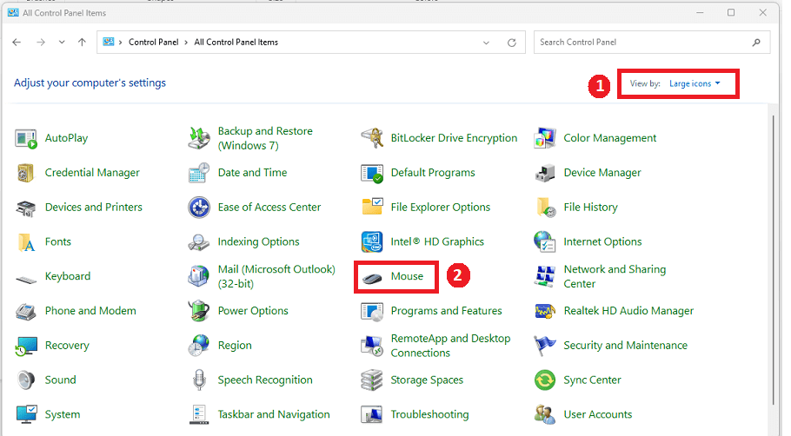The width and height of the screenshot is (791, 436).
Task: Open the Internet Options globe icon
Action: click(x=545, y=242)
